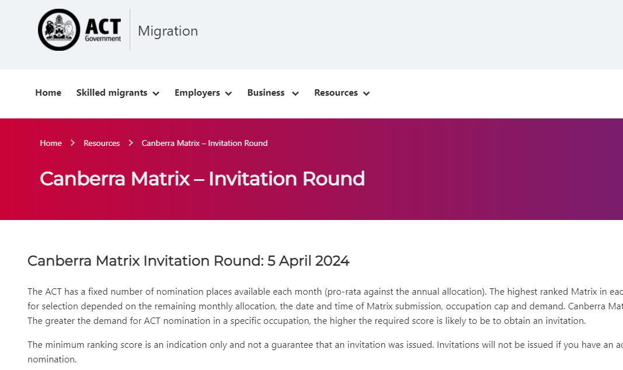Expand the Business dropdown chevron

pos(295,94)
